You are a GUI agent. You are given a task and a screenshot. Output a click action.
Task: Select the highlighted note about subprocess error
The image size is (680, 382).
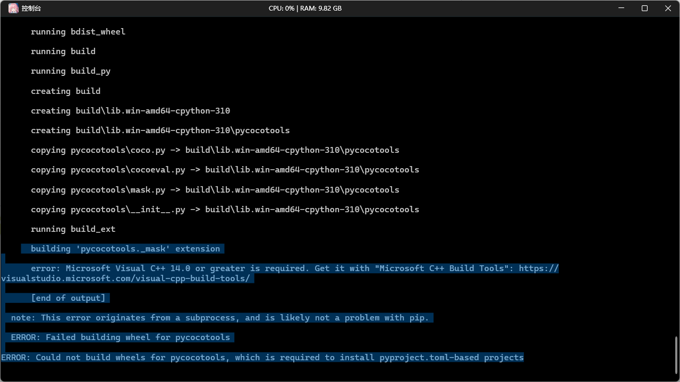pos(220,317)
